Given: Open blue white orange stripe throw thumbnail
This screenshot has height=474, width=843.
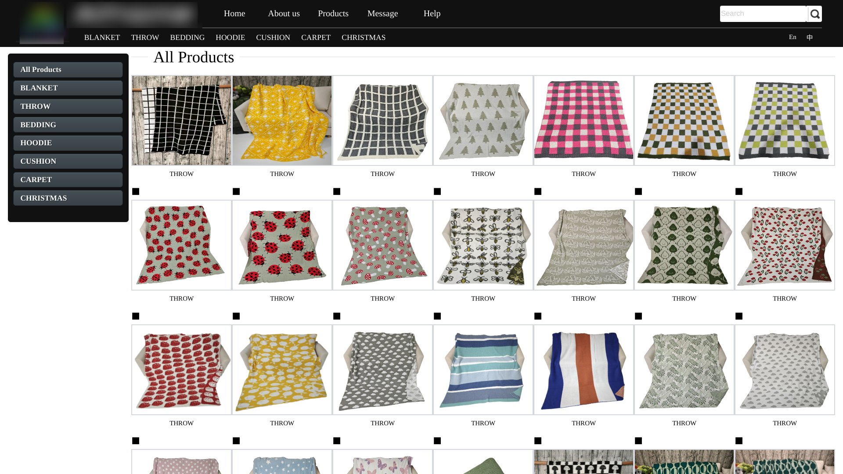Looking at the screenshot, I should point(584,370).
